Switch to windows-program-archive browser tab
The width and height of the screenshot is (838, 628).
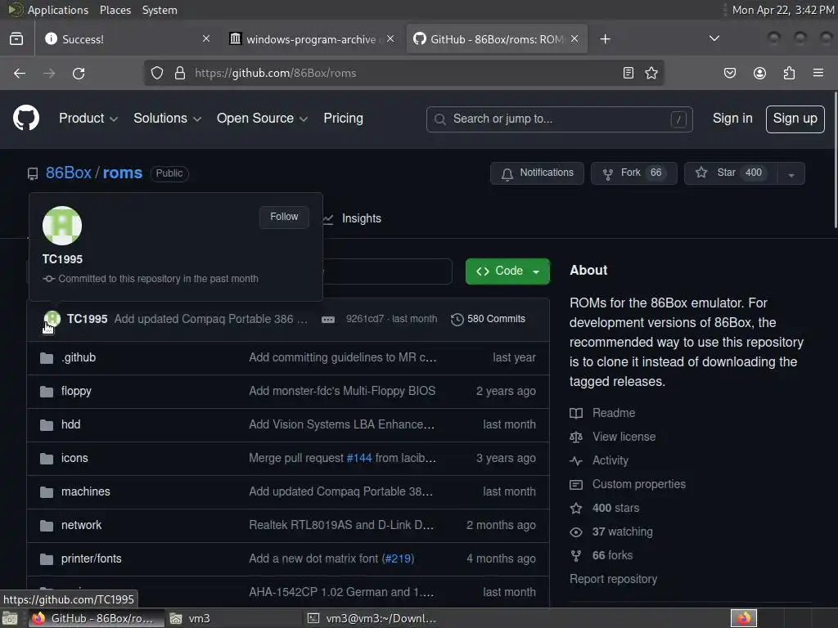[312, 39]
